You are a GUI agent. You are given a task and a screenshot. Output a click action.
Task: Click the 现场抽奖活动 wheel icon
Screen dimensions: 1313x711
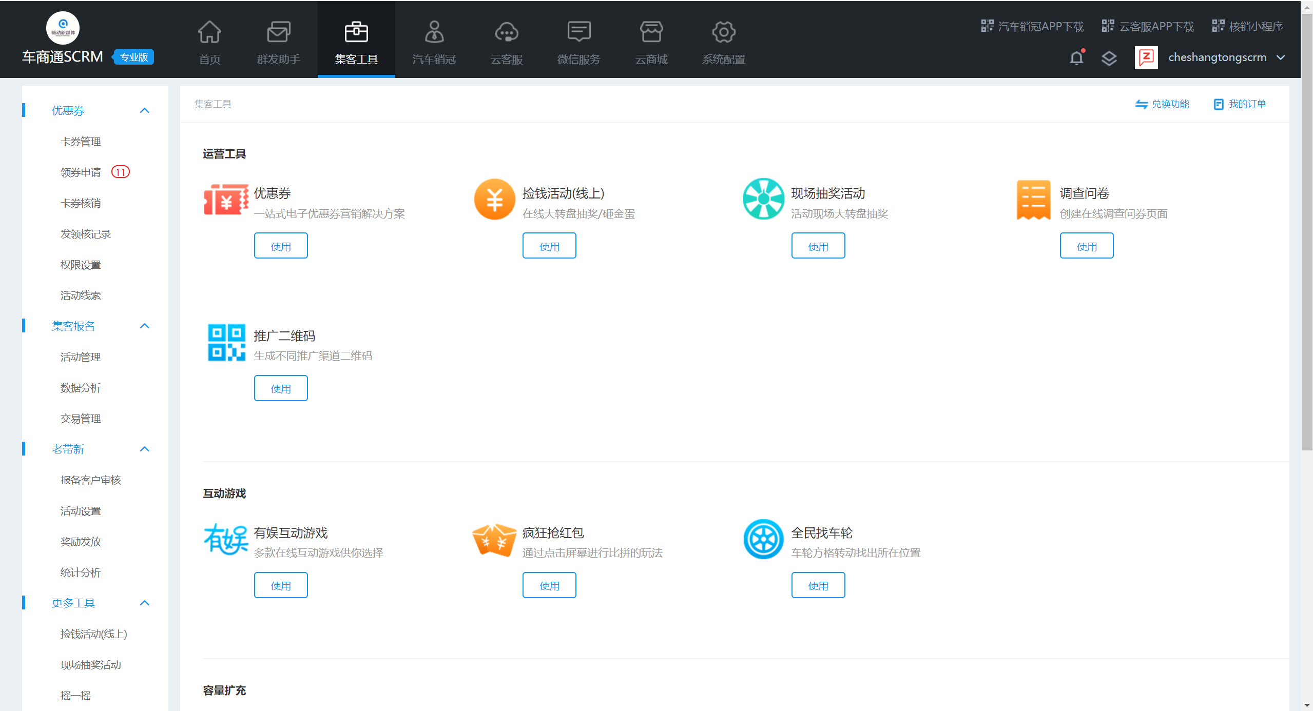coord(763,200)
